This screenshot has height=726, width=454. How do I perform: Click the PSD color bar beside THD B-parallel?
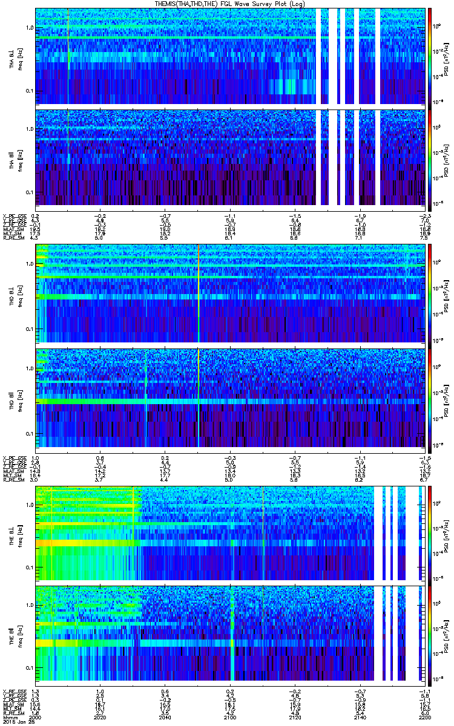point(430,397)
